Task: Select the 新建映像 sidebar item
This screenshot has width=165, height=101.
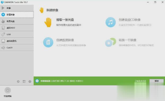Action: 17,15
